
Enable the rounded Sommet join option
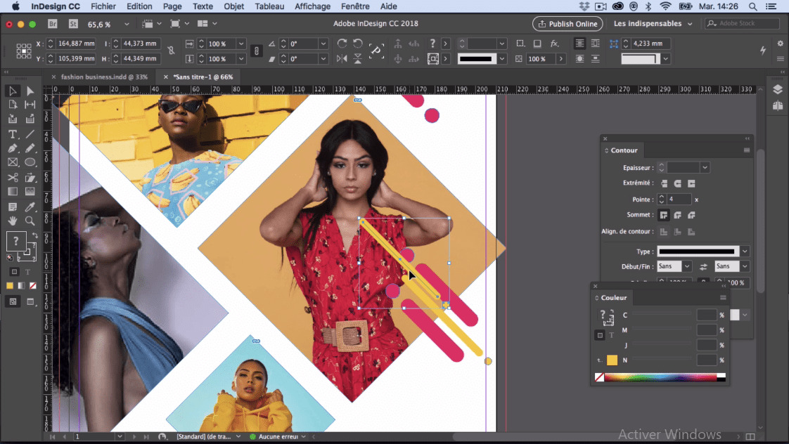coord(677,214)
